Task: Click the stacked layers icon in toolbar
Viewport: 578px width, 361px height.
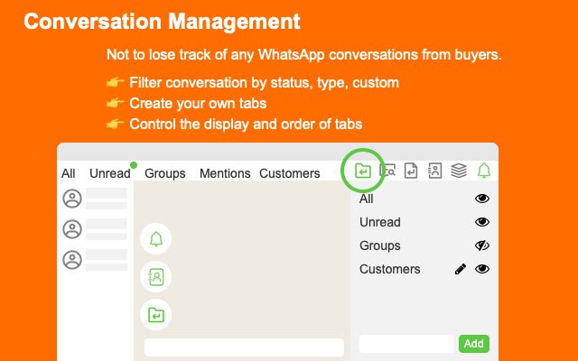Action: [x=459, y=171]
